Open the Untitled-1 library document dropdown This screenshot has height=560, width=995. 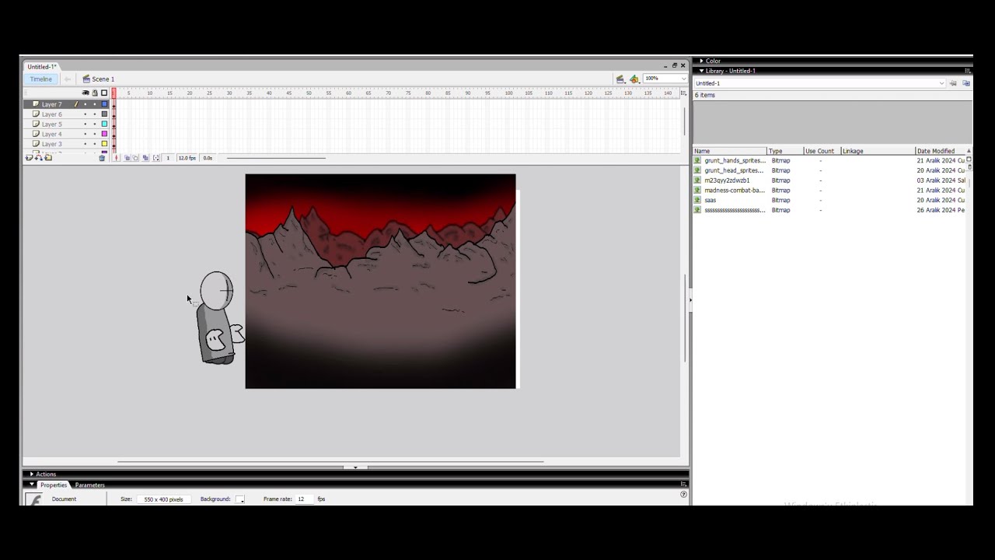[941, 83]
